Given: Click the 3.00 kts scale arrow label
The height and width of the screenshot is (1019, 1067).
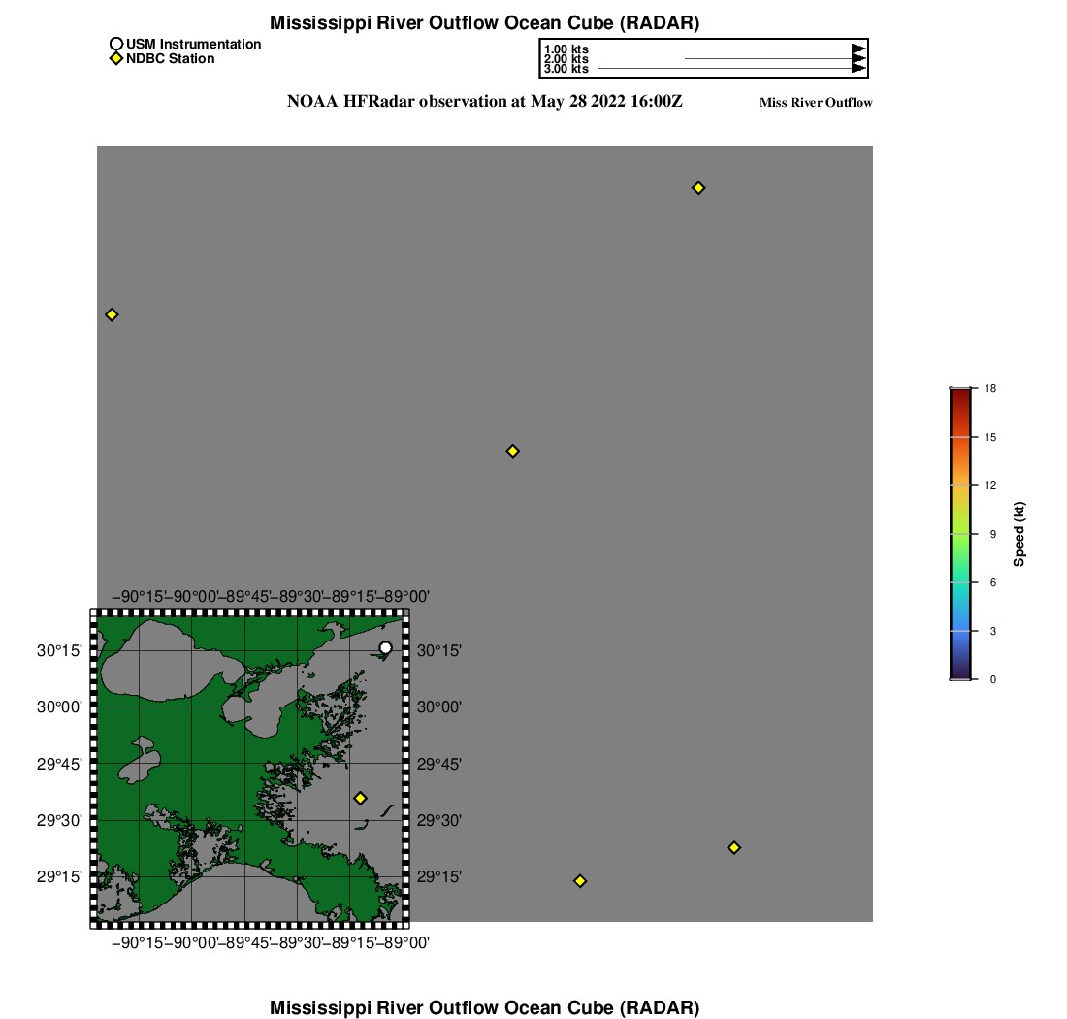Looking at the screenshot, I should click(x=566, y=69).
